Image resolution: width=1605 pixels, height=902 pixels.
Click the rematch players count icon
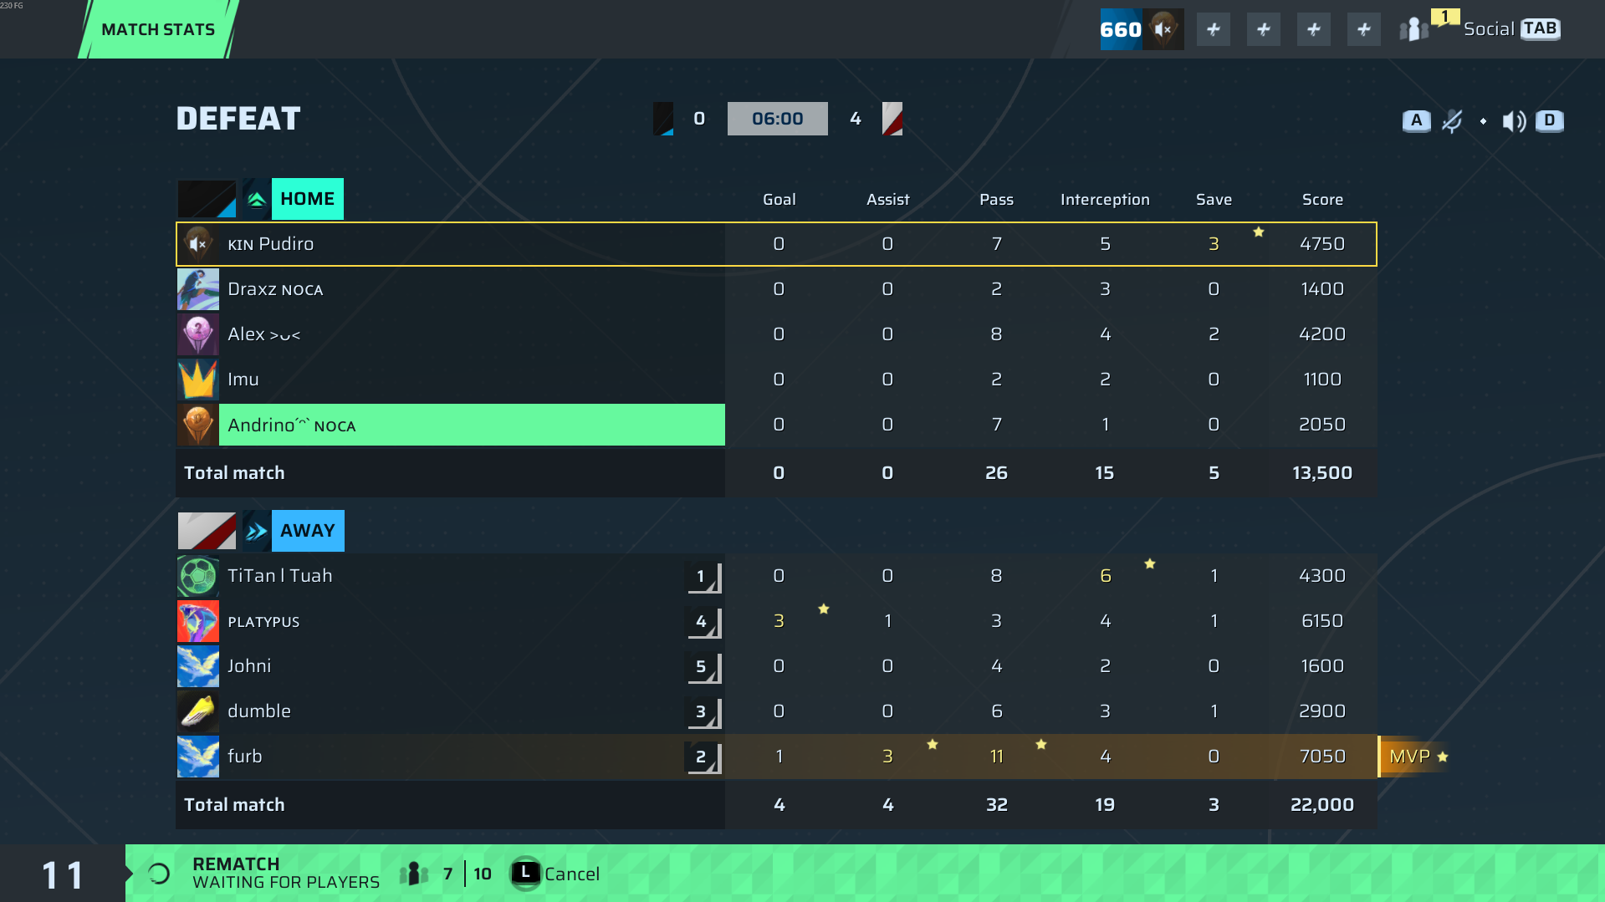(414, 874)
